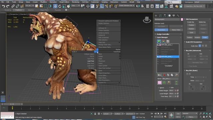
Task: Choose Load Pose in the quad menu
Action: point(91,61)
